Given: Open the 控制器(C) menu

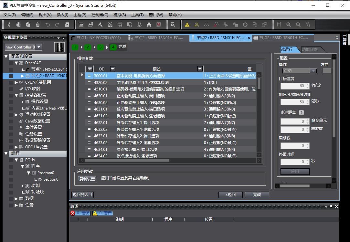Looking at the screenshot, I should click(100, 15).
